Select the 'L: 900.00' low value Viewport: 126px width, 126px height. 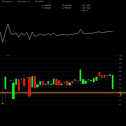click(66, 8)
